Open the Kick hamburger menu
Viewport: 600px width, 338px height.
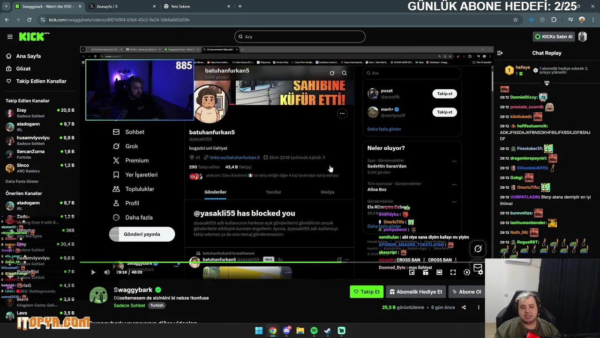pyautogui.click(x=10, y=37)
